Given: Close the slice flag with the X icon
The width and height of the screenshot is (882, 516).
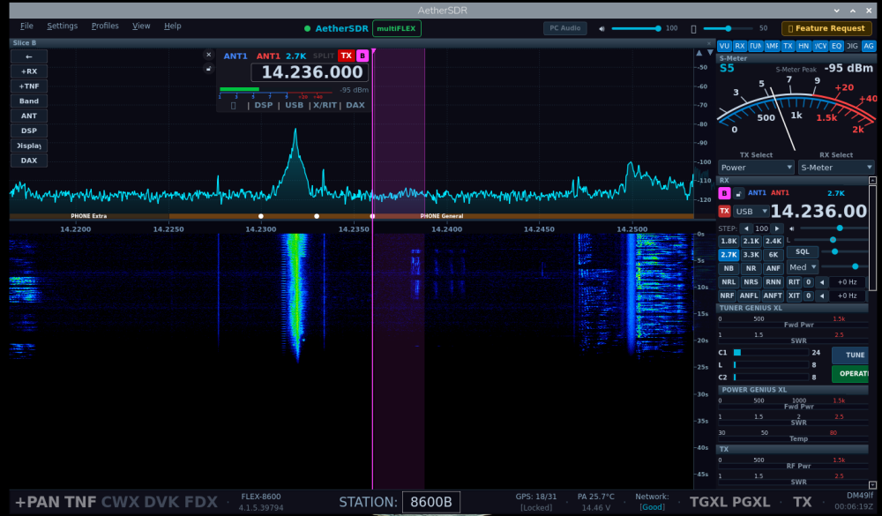Looking at the screenshot, I should 209,55.
